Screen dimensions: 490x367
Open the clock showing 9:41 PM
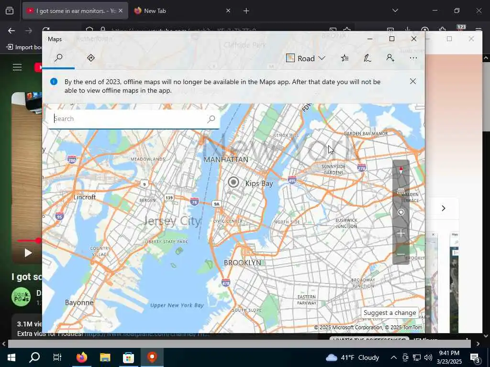coord(449,357)
